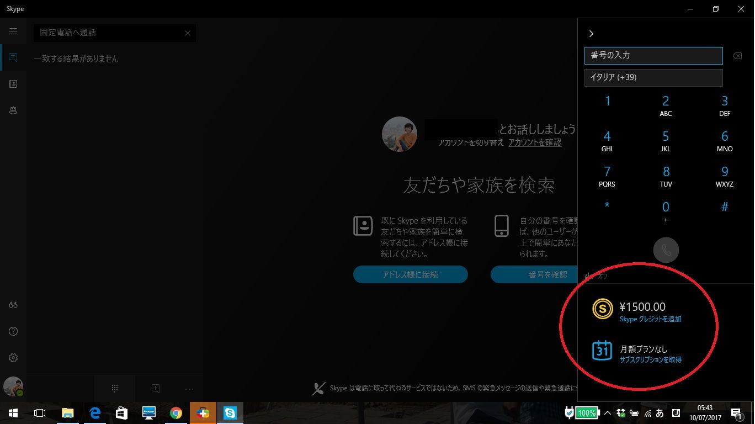Click your profile avatar in the sidebar
Image resolution: width=755 pixels, height=424 pixels.
coord(13,386)
